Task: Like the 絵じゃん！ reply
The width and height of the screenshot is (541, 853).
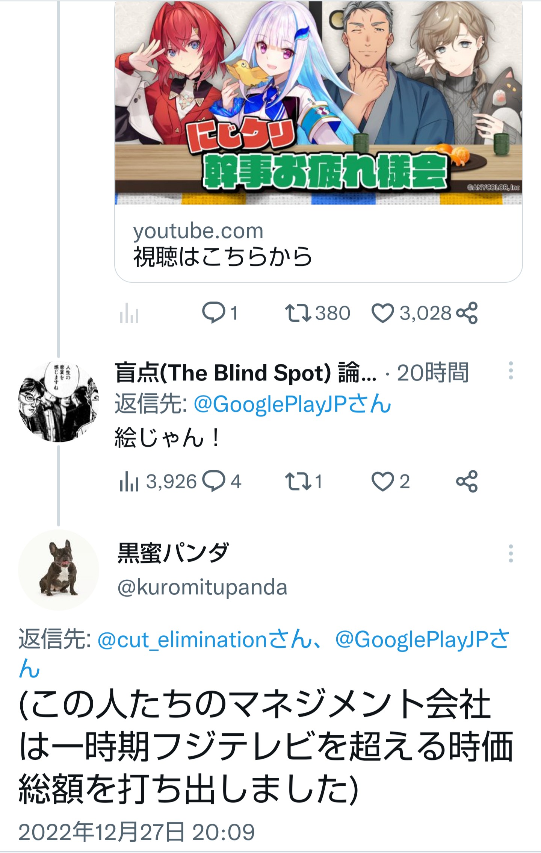Action: [x=382, y=482]
